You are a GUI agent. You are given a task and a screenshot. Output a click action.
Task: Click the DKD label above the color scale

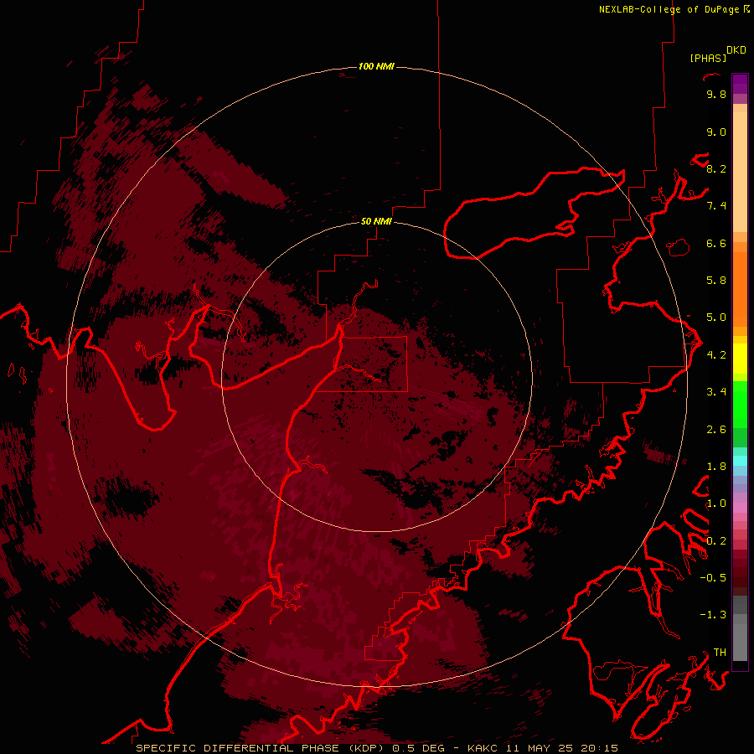[736, 50]
